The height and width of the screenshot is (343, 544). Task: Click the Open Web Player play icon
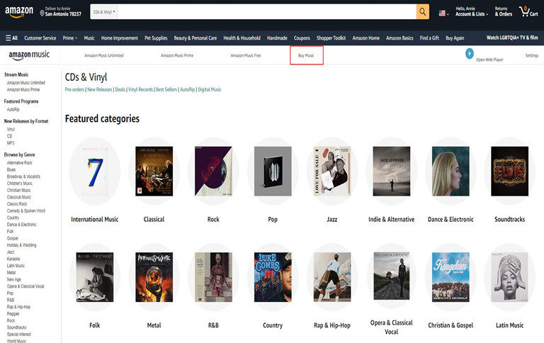coord(470,53)
